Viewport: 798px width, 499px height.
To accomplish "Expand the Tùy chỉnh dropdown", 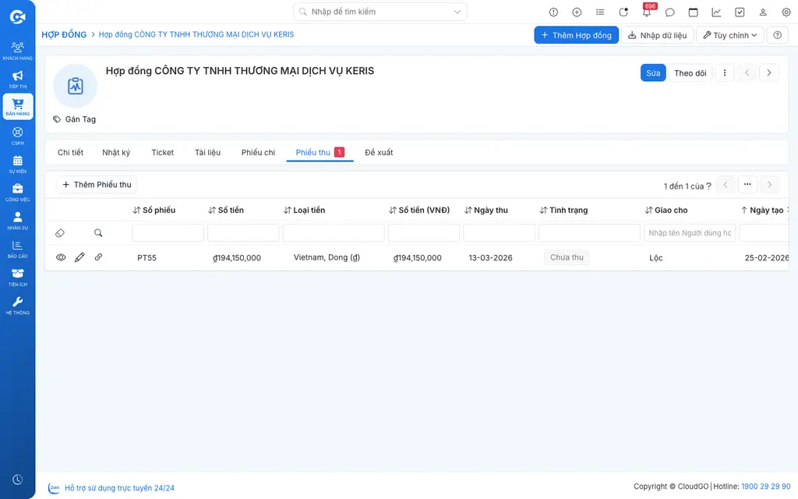I will click(729, 35).
